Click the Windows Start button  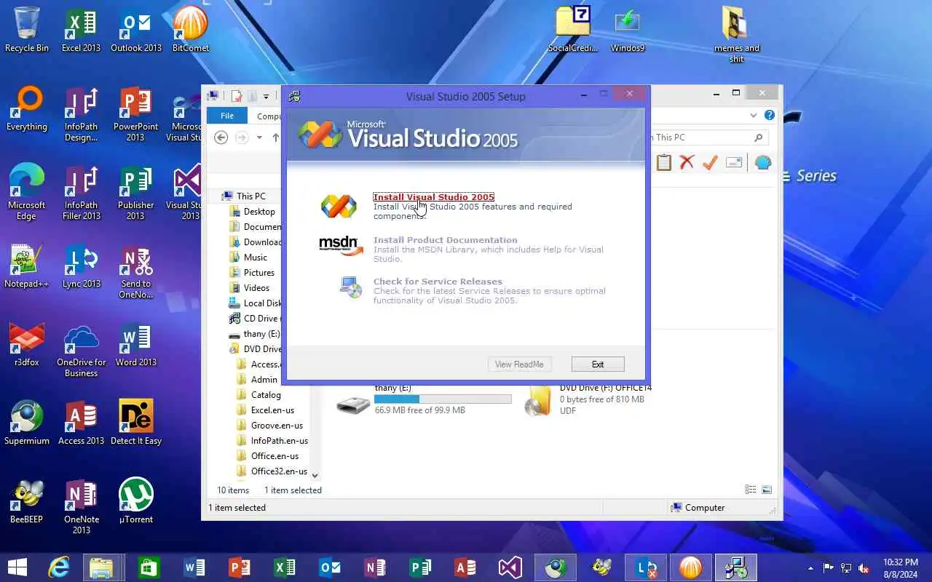click(x=17, y=567)
